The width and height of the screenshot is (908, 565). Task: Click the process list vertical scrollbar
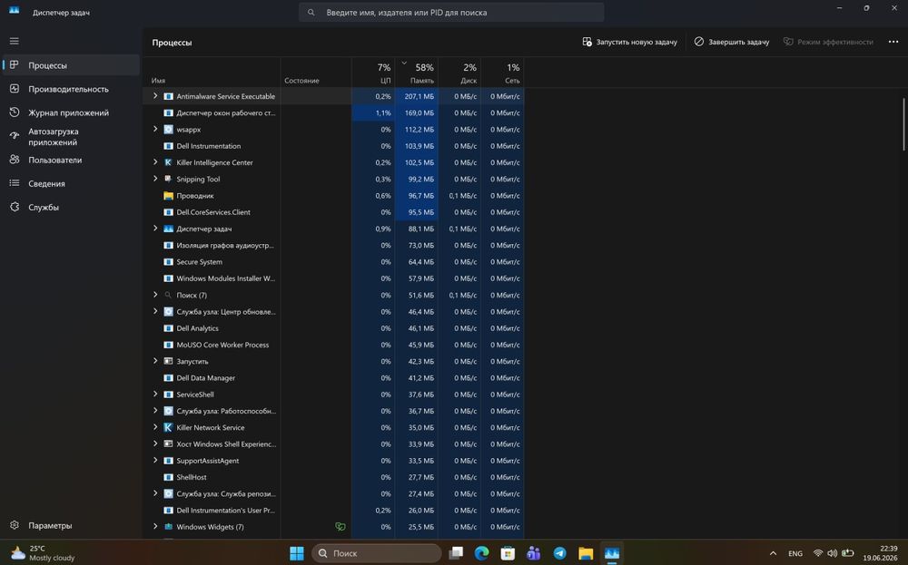pos(903,124)
